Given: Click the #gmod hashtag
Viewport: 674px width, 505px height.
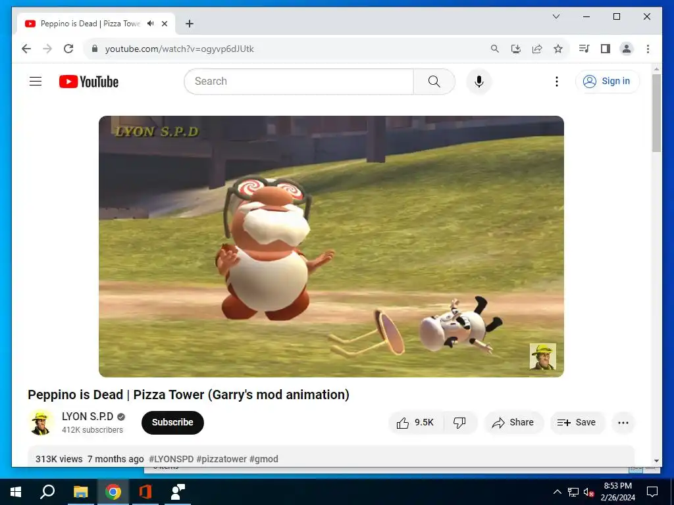Looking at the screenshot, I should (263, 459).
